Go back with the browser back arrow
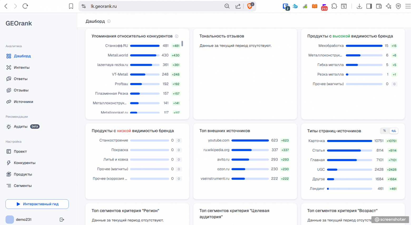The width and height of the screenshot is (411, 225). pyautogui.click(x=6, y=6)
